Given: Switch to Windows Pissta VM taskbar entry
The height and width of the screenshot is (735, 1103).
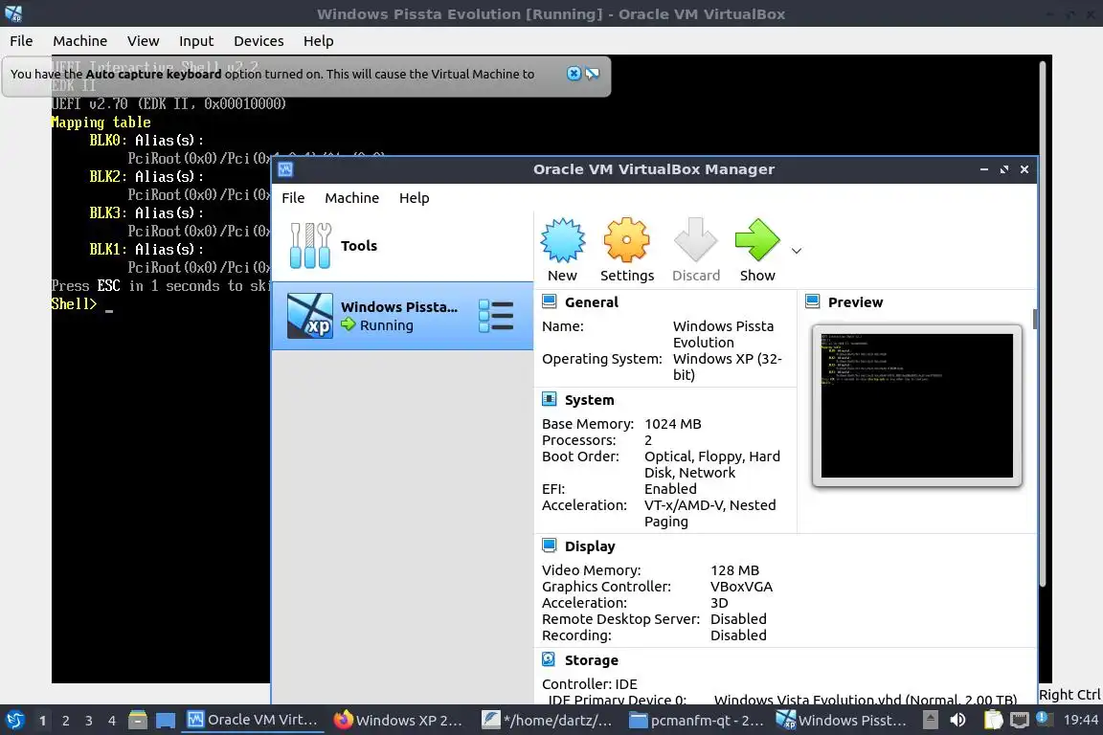Looking at the screenshot, I should pos(842,721).
